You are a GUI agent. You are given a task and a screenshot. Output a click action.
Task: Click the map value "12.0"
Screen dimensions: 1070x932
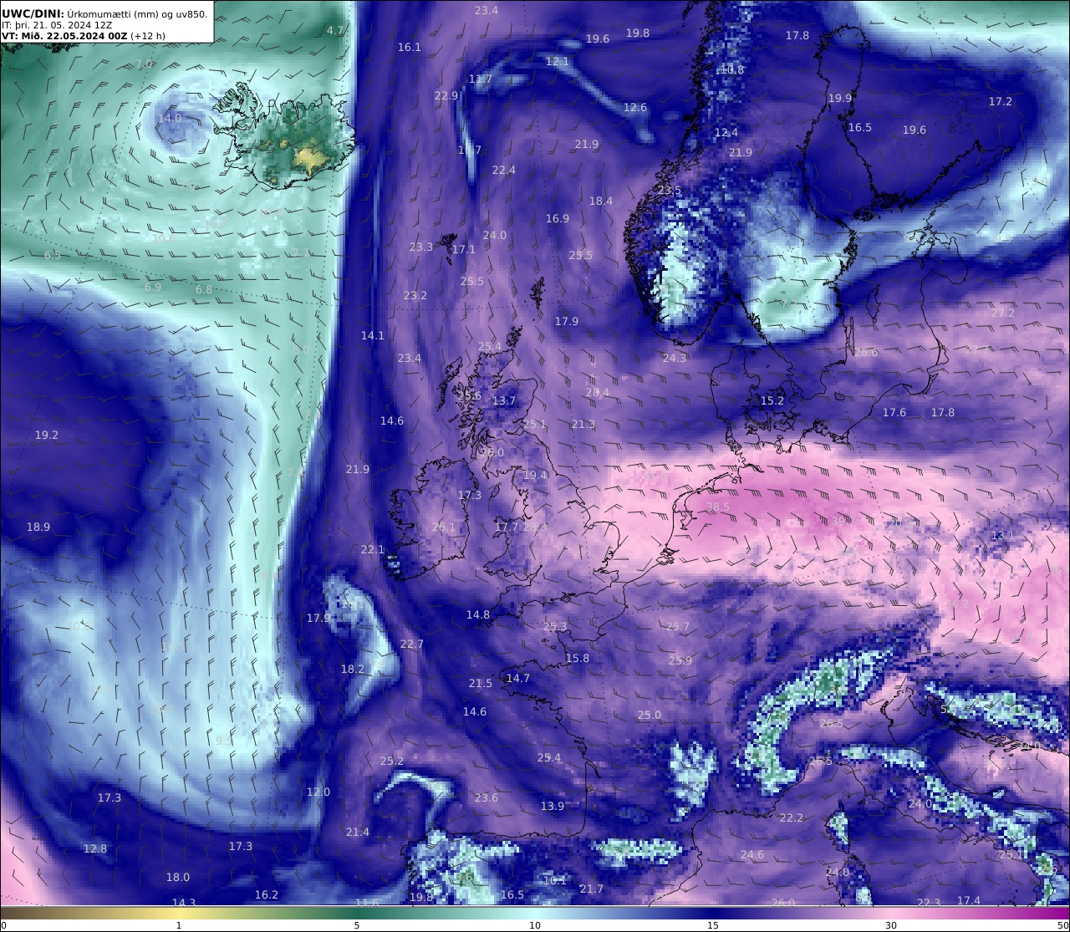coord(318,792)
